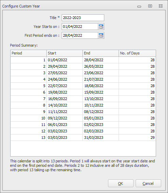Image resolution: width=168 pixels, height=193 pixels.
Task: Click the Year Starts on date field
Action: (80, 27)
